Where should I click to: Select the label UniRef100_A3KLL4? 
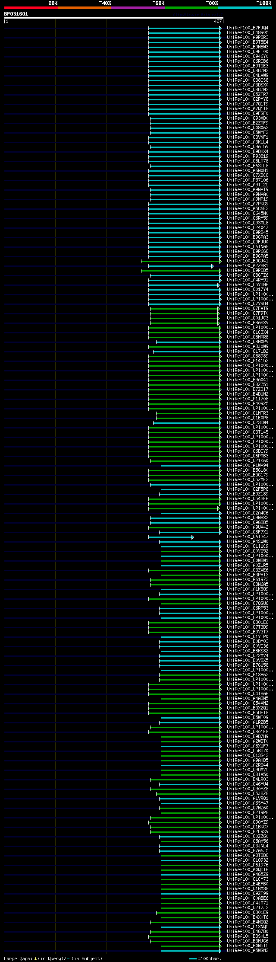pos(248,142)
